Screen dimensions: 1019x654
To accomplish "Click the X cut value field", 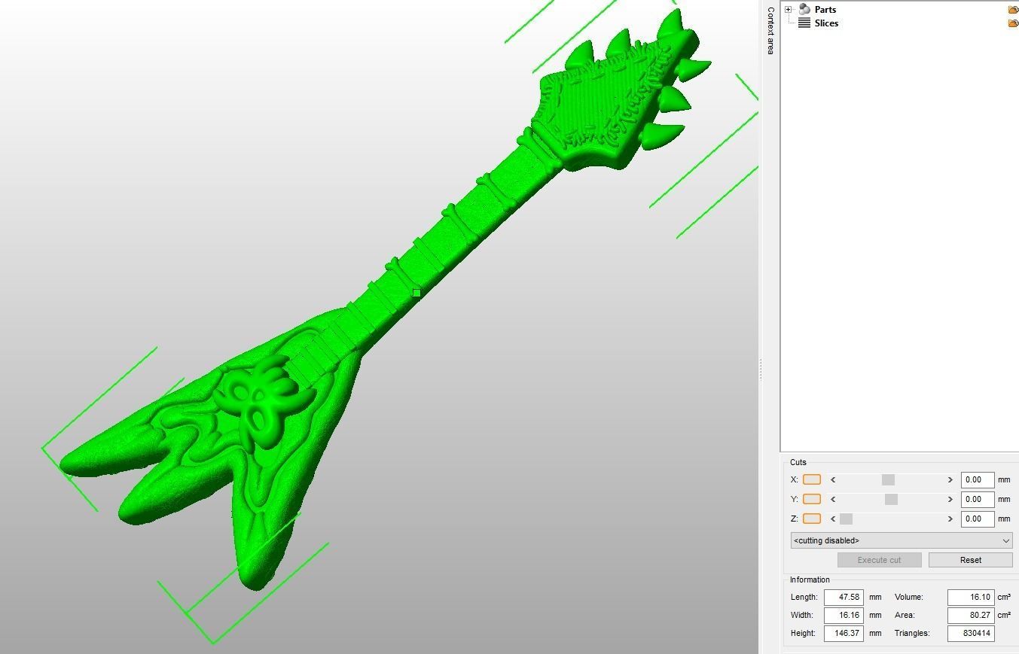I will (977, 479).
